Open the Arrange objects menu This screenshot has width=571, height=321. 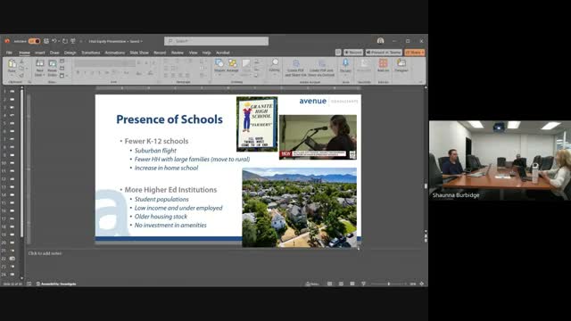pyautogui.click(x=232, y=66)
